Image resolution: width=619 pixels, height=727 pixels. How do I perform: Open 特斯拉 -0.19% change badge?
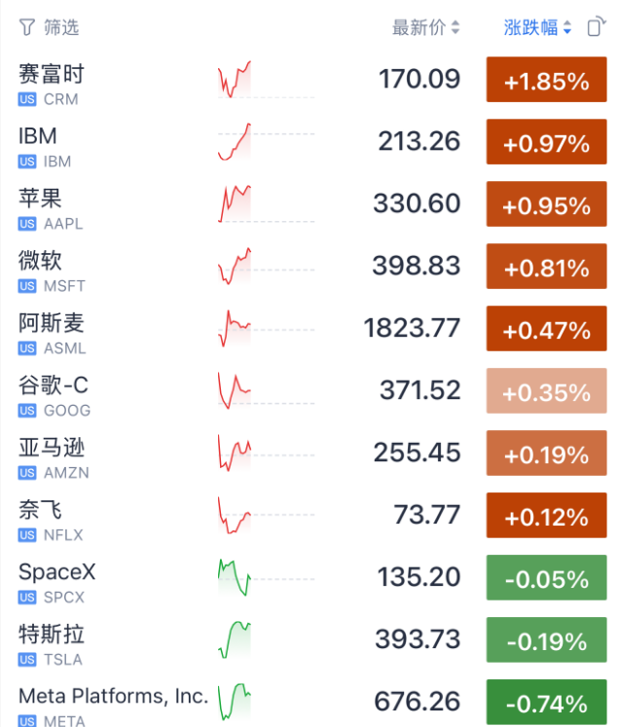click(x=546, y=639)
